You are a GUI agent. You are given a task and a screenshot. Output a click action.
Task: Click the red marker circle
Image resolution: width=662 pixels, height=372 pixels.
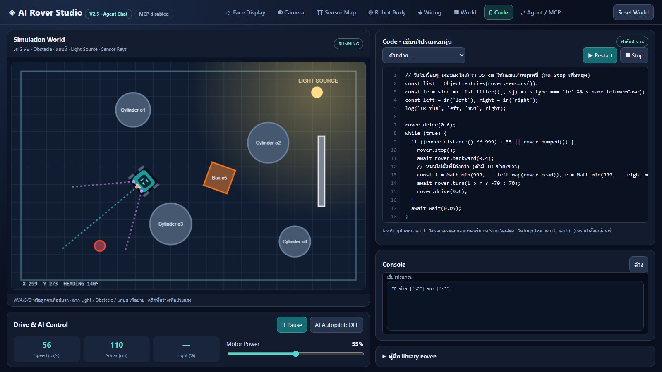click(100, 246)
